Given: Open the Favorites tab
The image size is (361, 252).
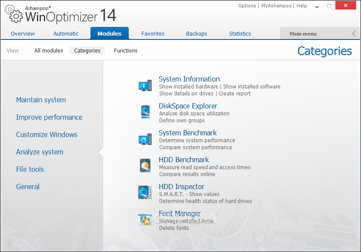Looking at the screenshot, I should (x=153, y=34).
